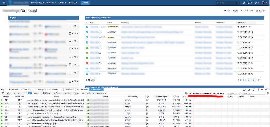Image resolution: width=270 pixels, height=127 pixels.
Task: Click the IN PROGRESS status badge
Action: tap(113, 27)
